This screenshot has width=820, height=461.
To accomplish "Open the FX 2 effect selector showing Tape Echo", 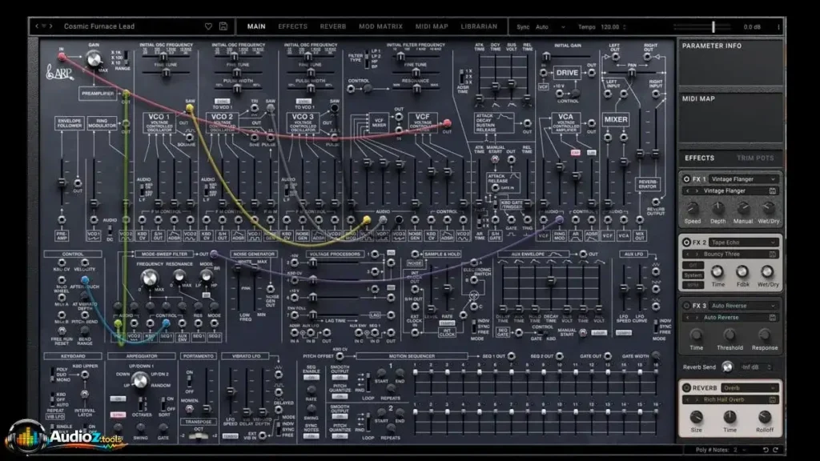I will [743, 242].
